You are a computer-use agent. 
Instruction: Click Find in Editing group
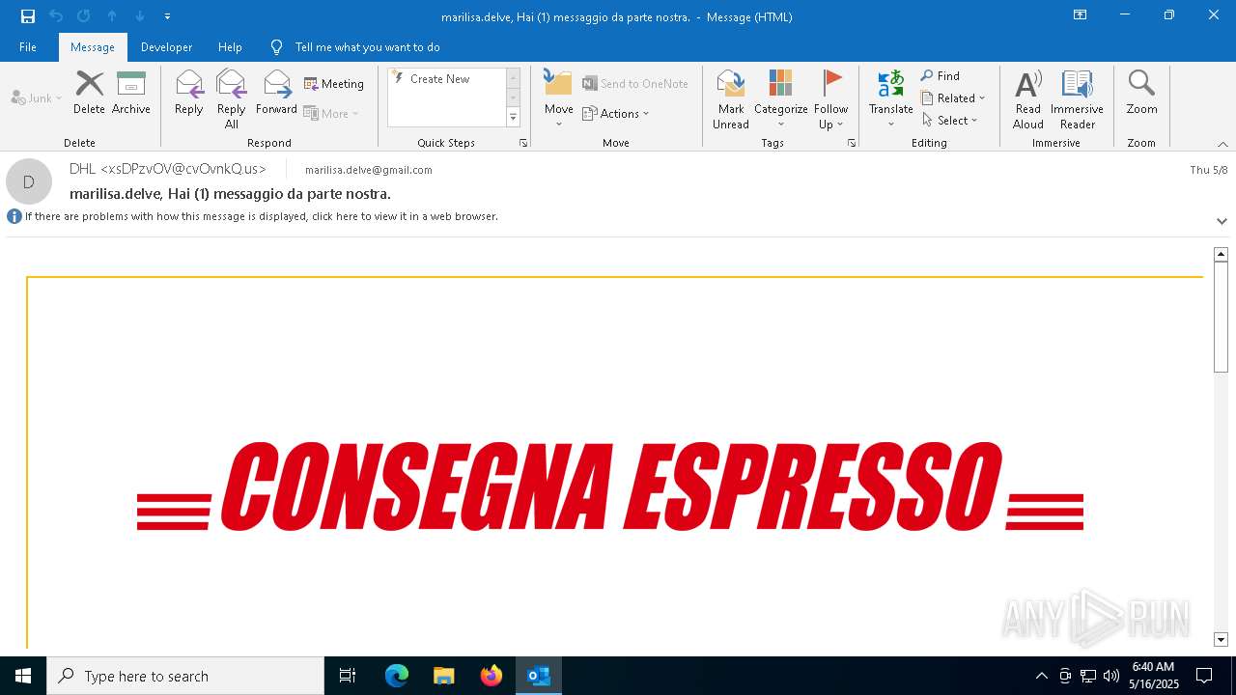[x=941, y=76]
